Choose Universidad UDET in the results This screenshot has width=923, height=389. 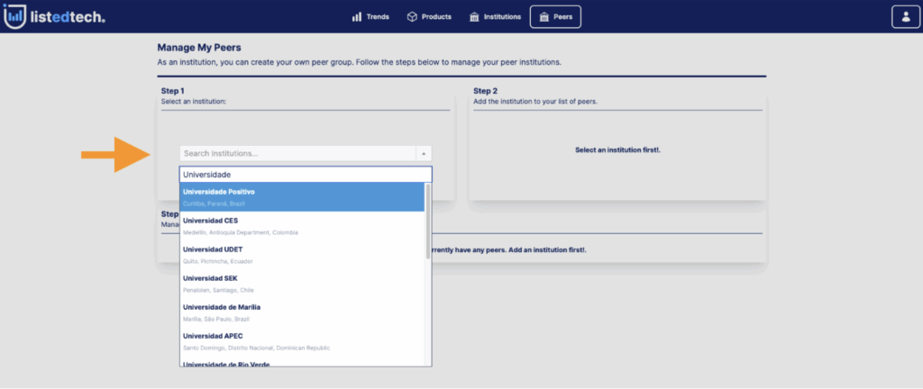tap(302, 255)
